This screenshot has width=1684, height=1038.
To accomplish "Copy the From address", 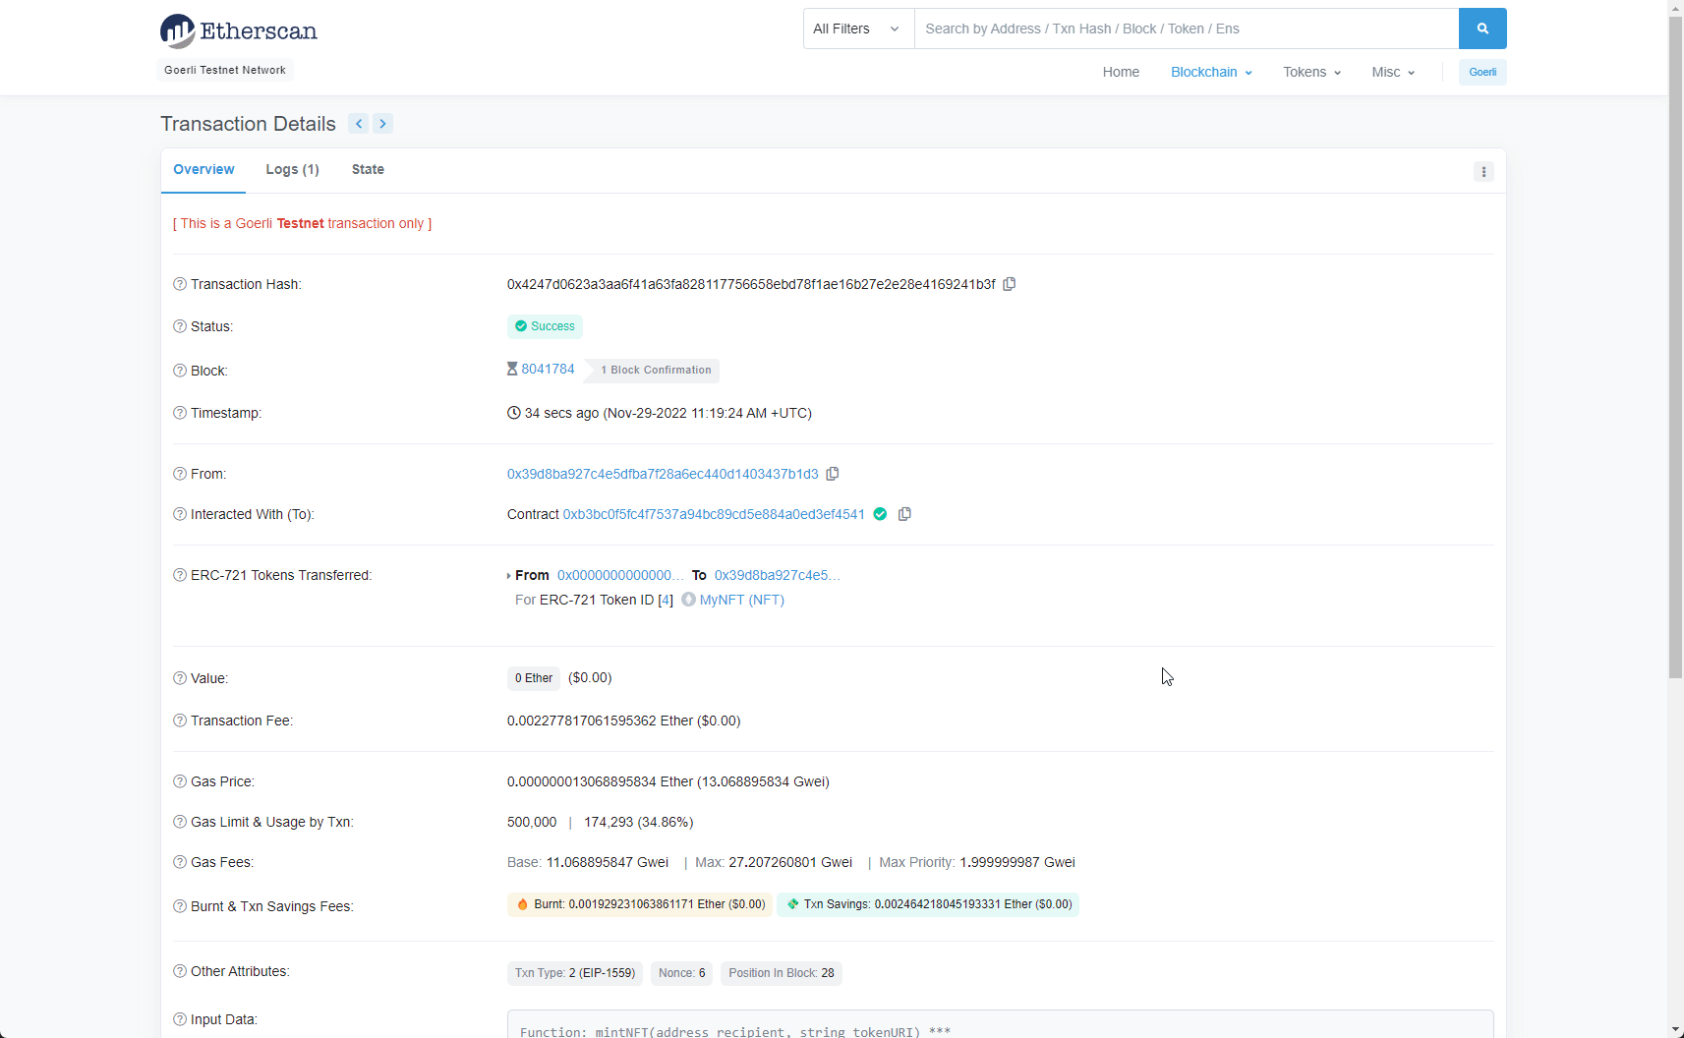I will point(833,474).
